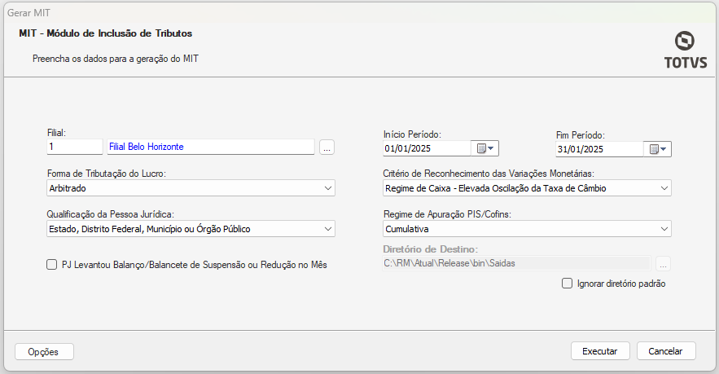The height and width of the screenshot is (374, 719).
Task: Click the Início Período date field
Action: pos(427,148)
